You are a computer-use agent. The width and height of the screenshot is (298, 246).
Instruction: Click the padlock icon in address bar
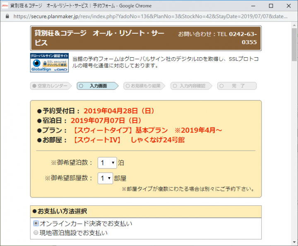pyautogui.click(x=7, y=17)
